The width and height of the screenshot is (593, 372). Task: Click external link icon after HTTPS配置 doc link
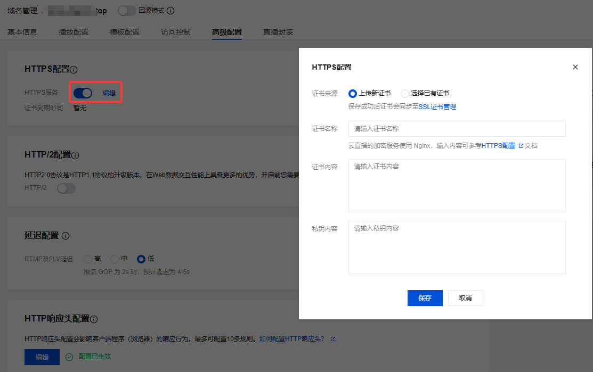click(521, 146)
